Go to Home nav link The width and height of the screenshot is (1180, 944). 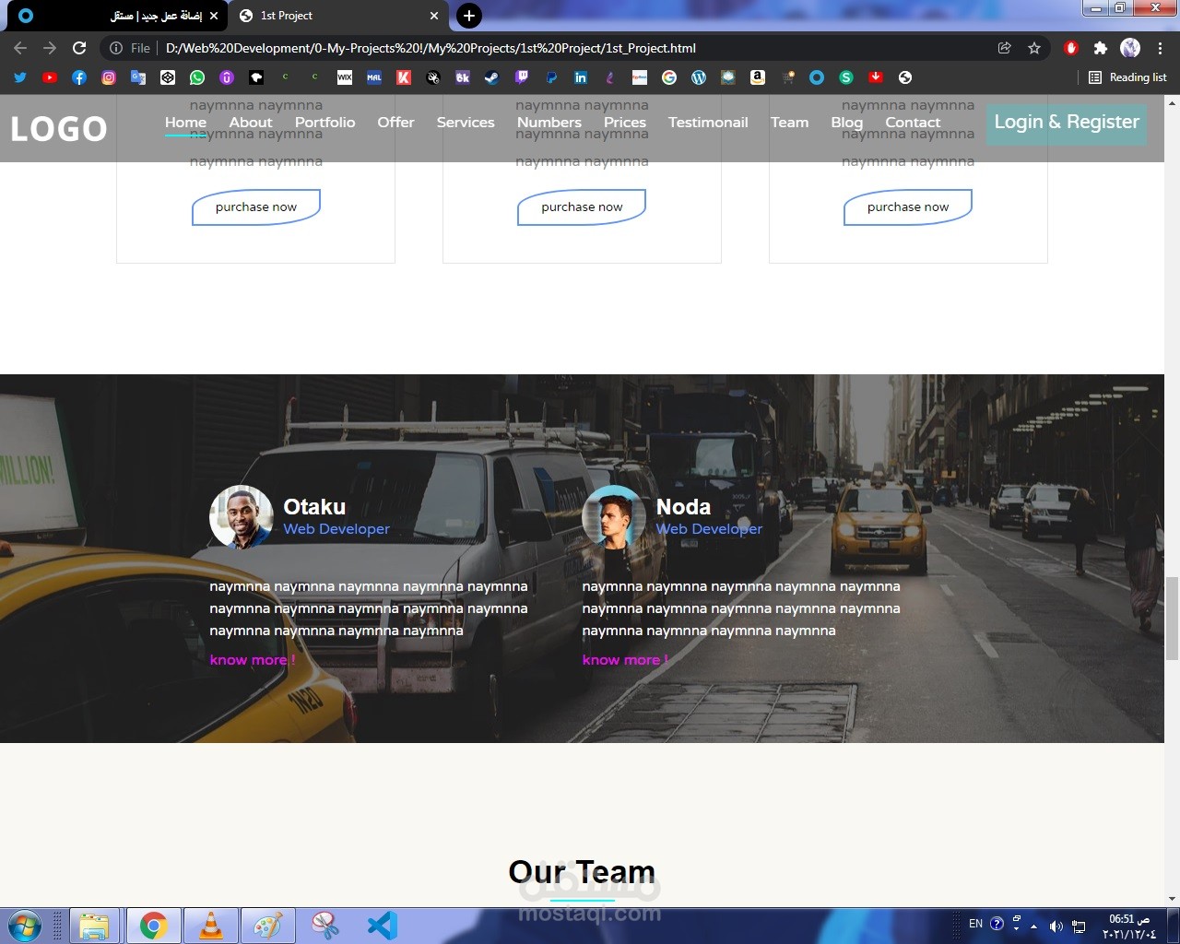click(185, 122)
